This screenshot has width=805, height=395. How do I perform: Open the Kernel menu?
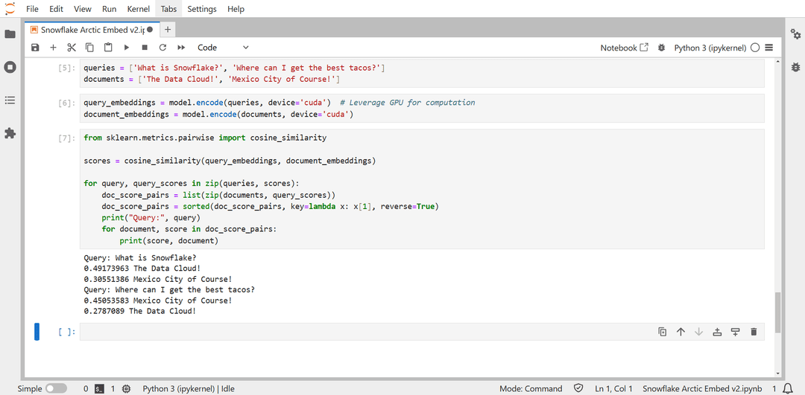(x=138, y=9)
